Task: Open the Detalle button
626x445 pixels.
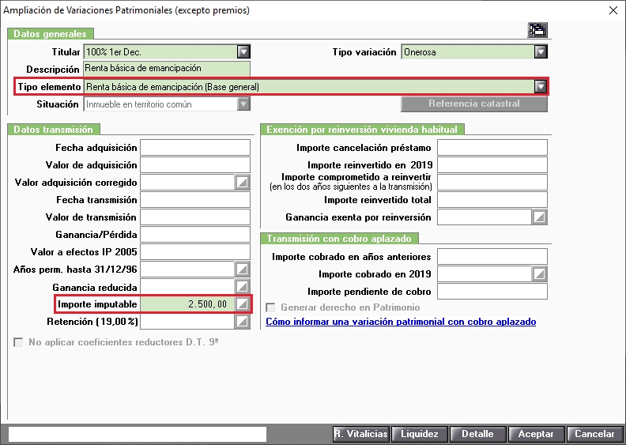Action: (x=478, y=434)
